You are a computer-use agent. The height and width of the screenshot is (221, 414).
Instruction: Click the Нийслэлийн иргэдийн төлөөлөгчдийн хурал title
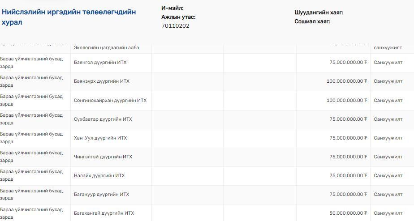(69, 17)
